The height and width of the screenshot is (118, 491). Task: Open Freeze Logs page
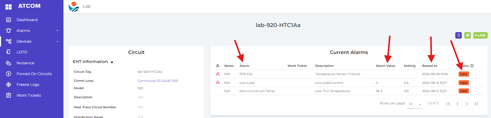pyautogui.click(x=28, y=85)
